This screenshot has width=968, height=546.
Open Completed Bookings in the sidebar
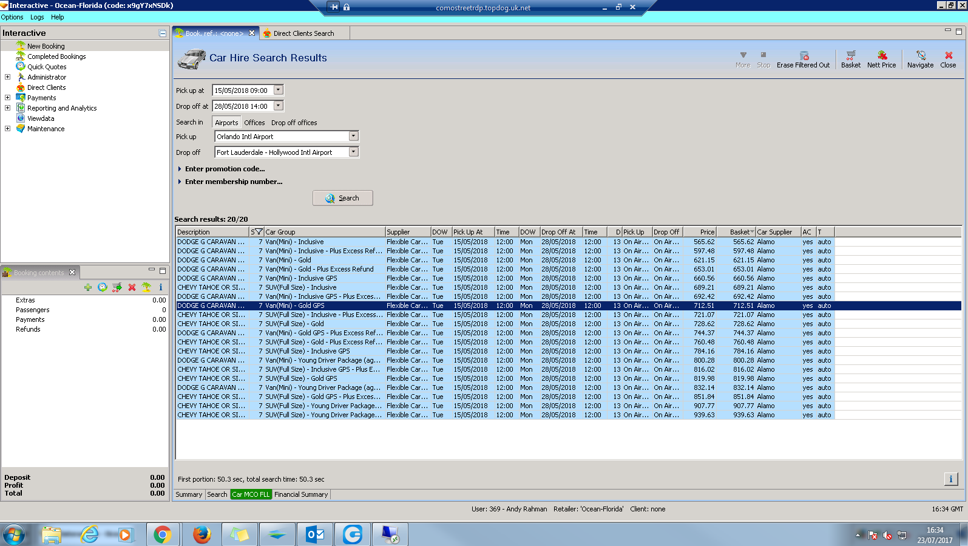click(x=56, y=56)
